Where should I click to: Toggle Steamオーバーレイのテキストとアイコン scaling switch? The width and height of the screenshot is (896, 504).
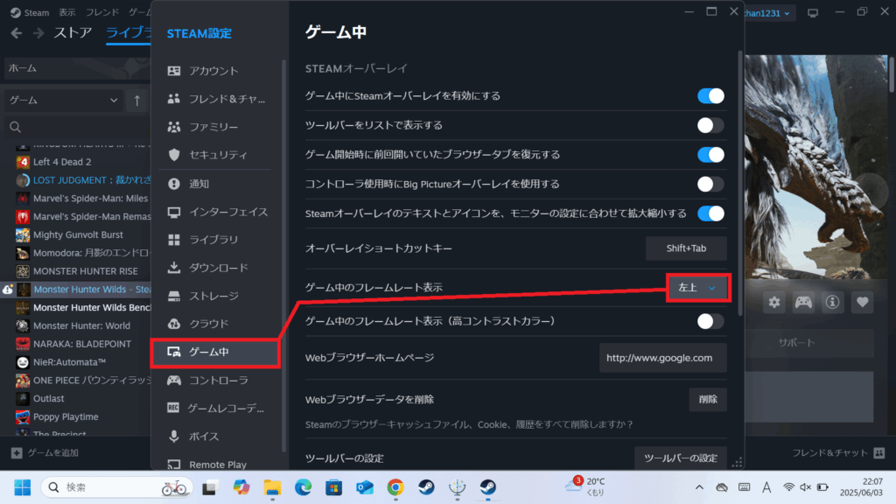(710, 213)
